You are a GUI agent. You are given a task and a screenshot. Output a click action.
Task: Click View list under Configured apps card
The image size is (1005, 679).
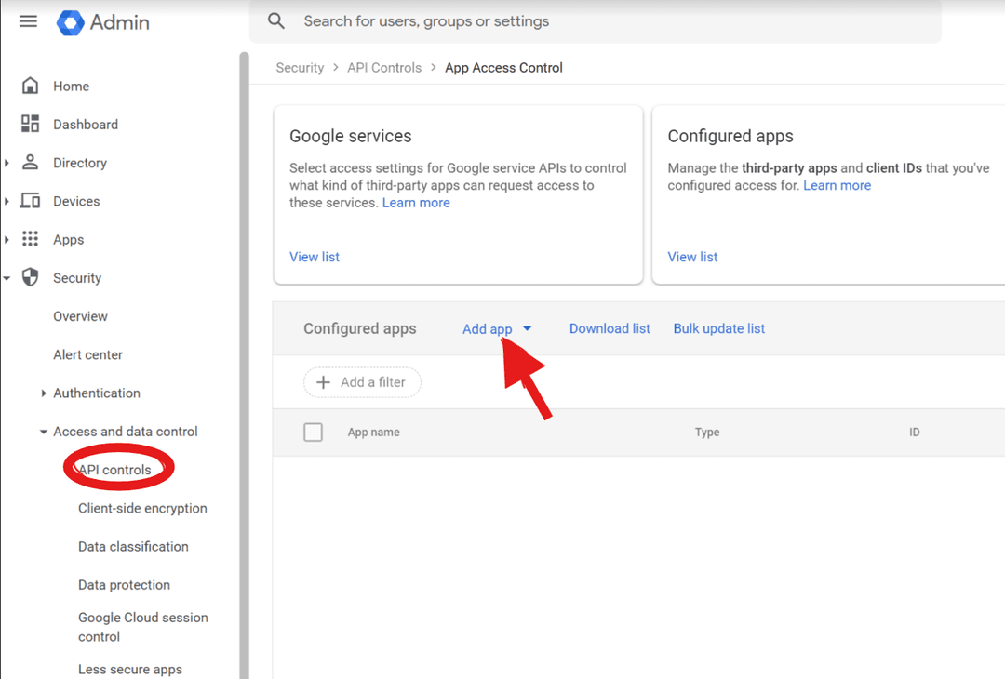[692, 257]
